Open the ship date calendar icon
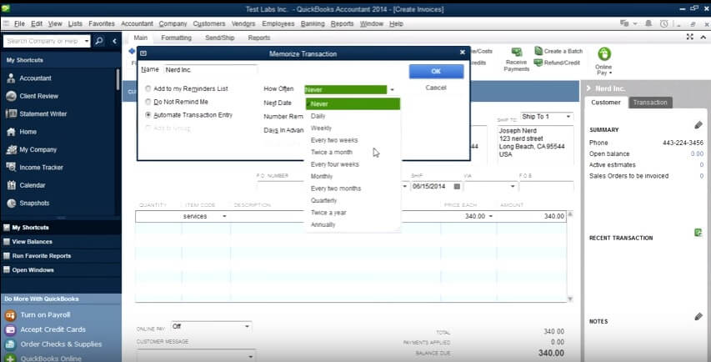The width and height of the screenshot is (711, 362). pos(457,187)
